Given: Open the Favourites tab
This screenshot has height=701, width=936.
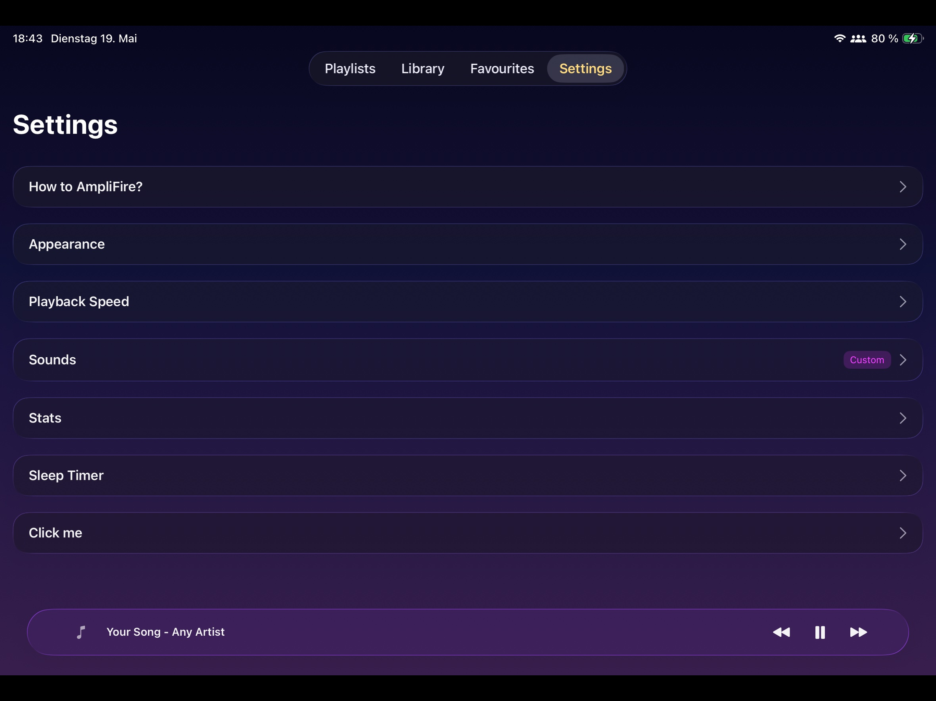Looking at the screenshot, I should (502, 68).
